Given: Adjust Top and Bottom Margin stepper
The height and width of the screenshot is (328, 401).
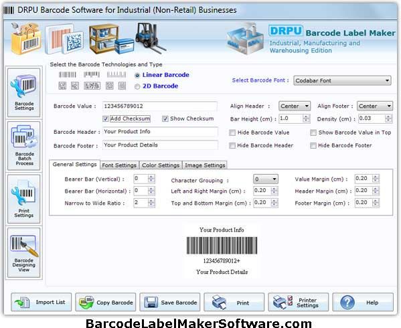Looking at the screenshot, I should pyautogui.click(x=274, y=203).
